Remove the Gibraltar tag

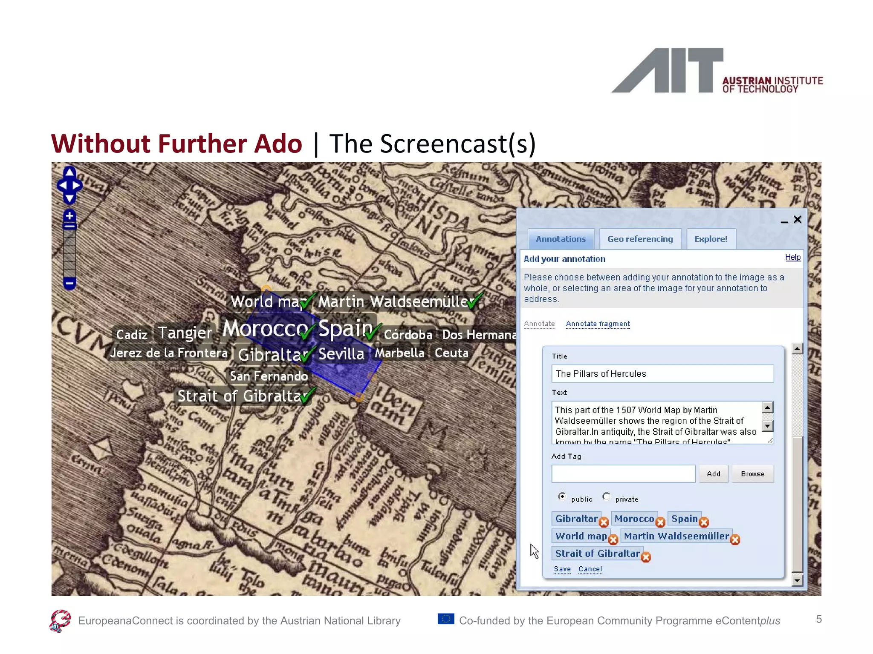604,522
